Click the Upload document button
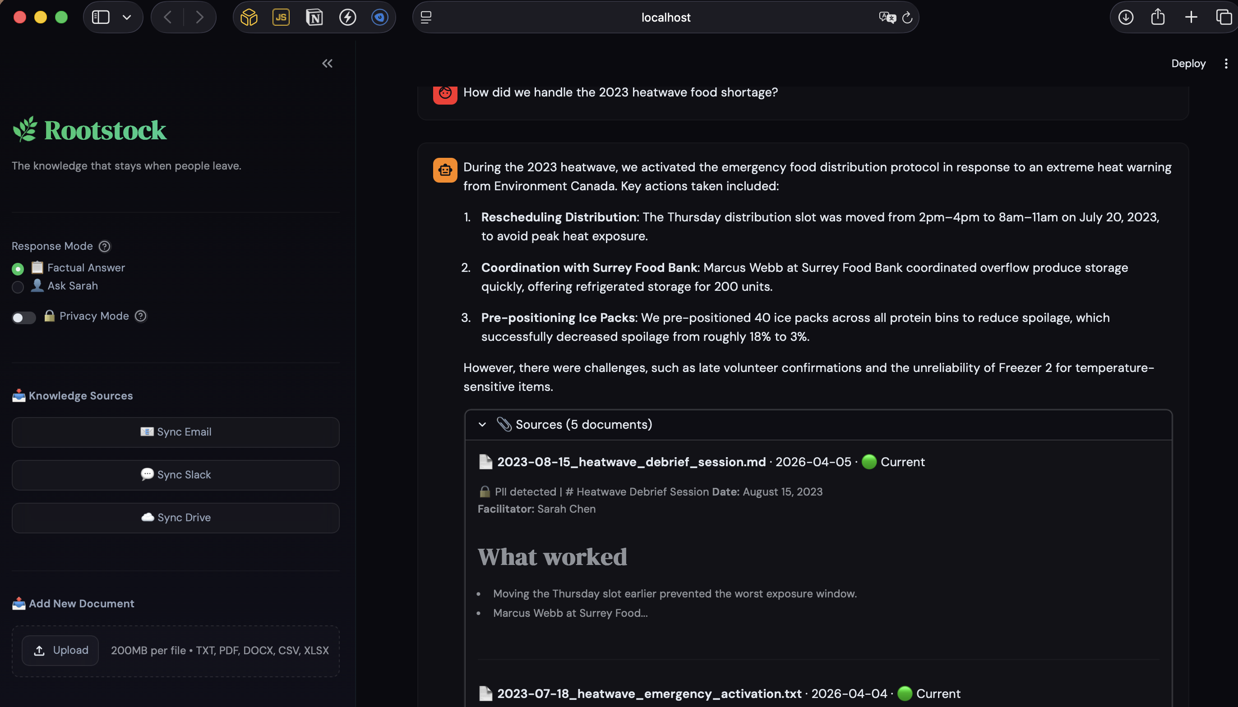Viewport: 1238px width, 707px height. 61,650
